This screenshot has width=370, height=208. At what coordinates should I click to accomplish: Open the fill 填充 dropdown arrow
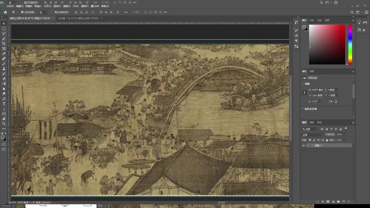[345, 140]
